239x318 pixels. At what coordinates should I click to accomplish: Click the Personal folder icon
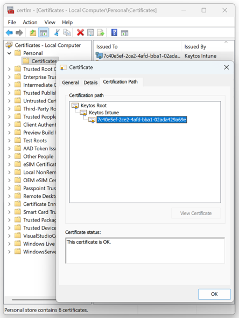tap(18, 53)
